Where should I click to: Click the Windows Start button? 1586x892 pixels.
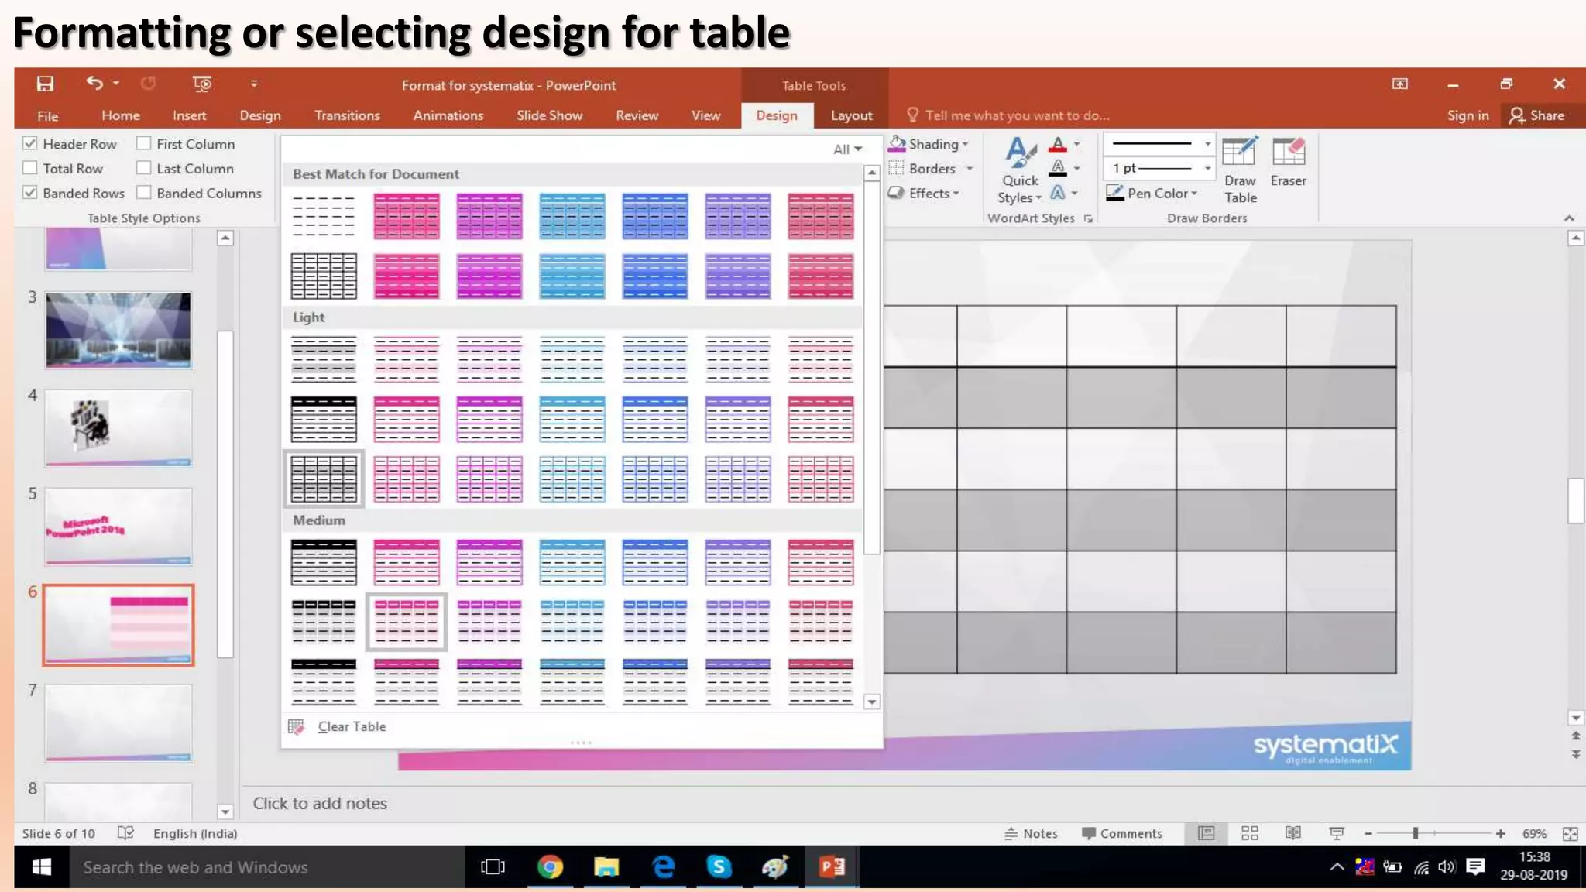[x=42, y=866]
